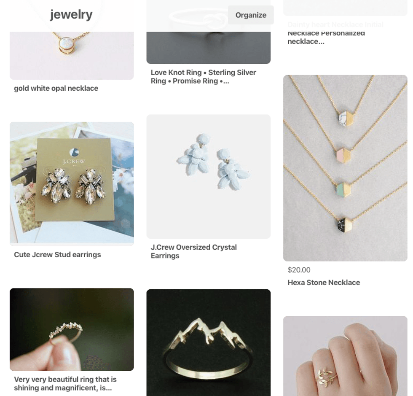The width and height of the screenshot is (413, 396).
Task: Click the 'gold white opal necklace' title
Action: click(56, 88)
